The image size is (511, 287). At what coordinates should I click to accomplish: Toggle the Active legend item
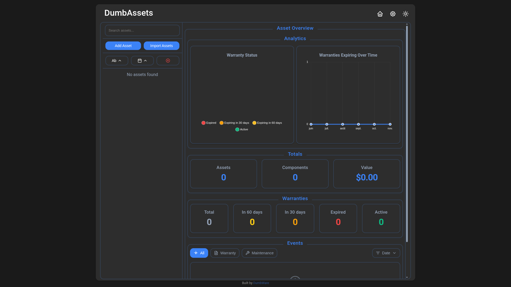pyautogui.click(x=242, y=129)
